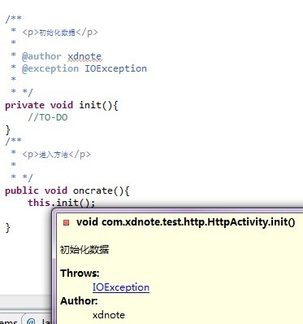Select the tooltip header text 'void com.xdnote.test.http.HttpActivity.init()'
The height and width of the screenshot is (324, 303).
pyautogui.click(x=185, y=222)
